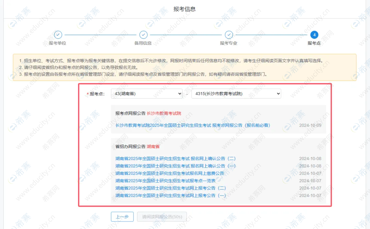Select the 报考专业 step label
Screen dimensions: 370x229
pyautogui.click(x=229, y=43)
